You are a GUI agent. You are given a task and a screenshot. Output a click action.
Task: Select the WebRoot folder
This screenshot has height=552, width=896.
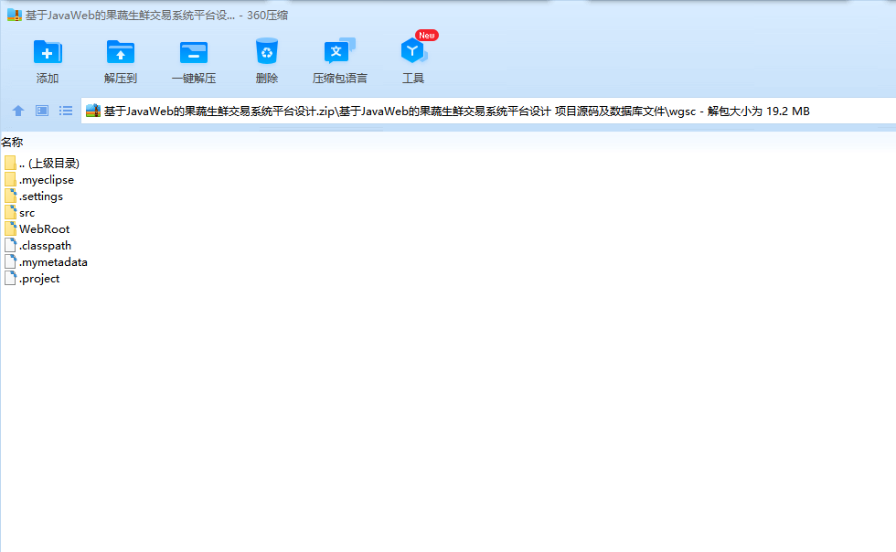[37, 229]
